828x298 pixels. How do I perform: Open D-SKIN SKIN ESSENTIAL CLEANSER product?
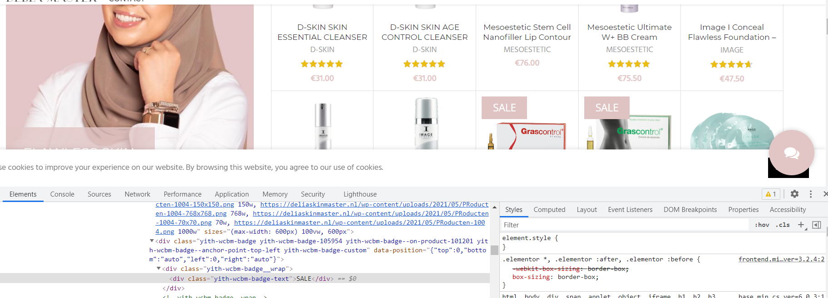pyautogui.click(x=322, y=32)
